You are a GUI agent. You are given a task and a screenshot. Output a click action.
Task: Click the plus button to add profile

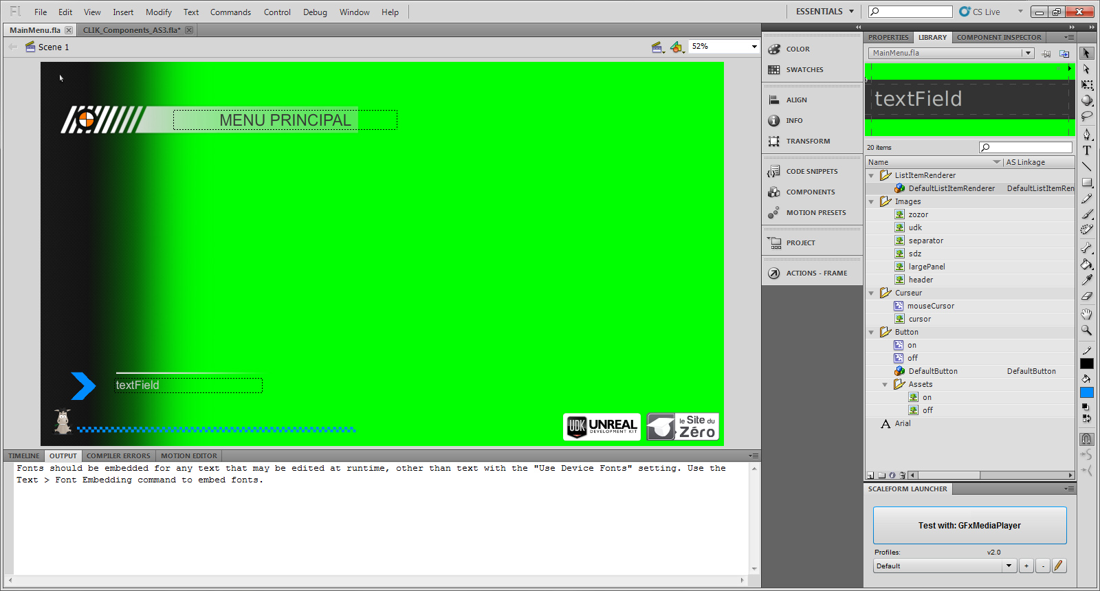point(1026,566)
